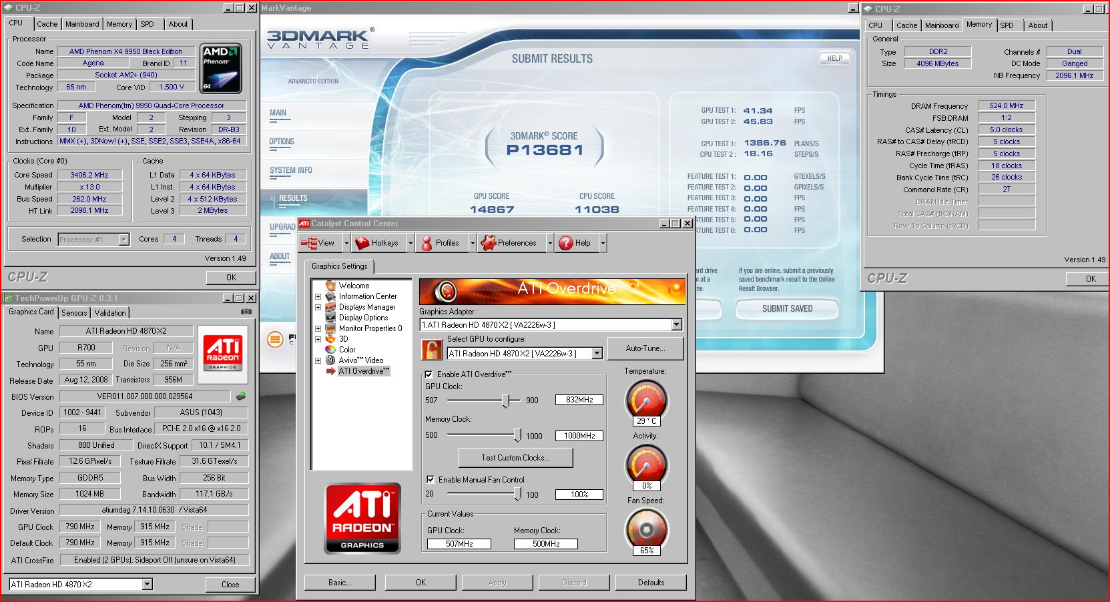Select OPTIONS in 3DMark Vantage sidebar
Viewport: 1110px width, 602px height.
[x=282, y=141]
